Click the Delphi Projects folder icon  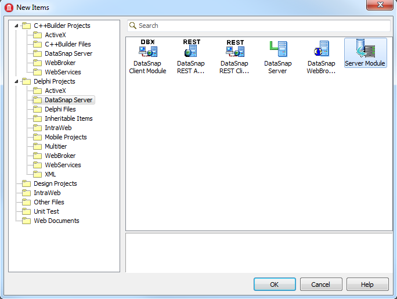(26, 81)
